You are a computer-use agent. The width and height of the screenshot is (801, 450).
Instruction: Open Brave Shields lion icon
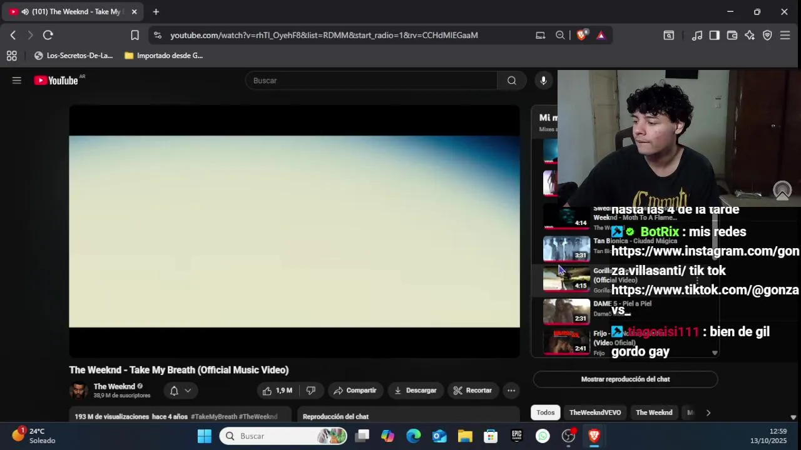581,35
